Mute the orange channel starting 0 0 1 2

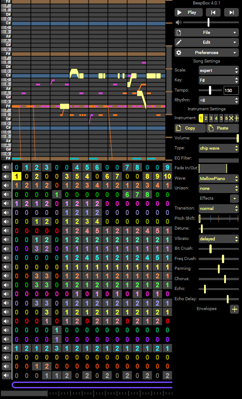click(6, 366)
